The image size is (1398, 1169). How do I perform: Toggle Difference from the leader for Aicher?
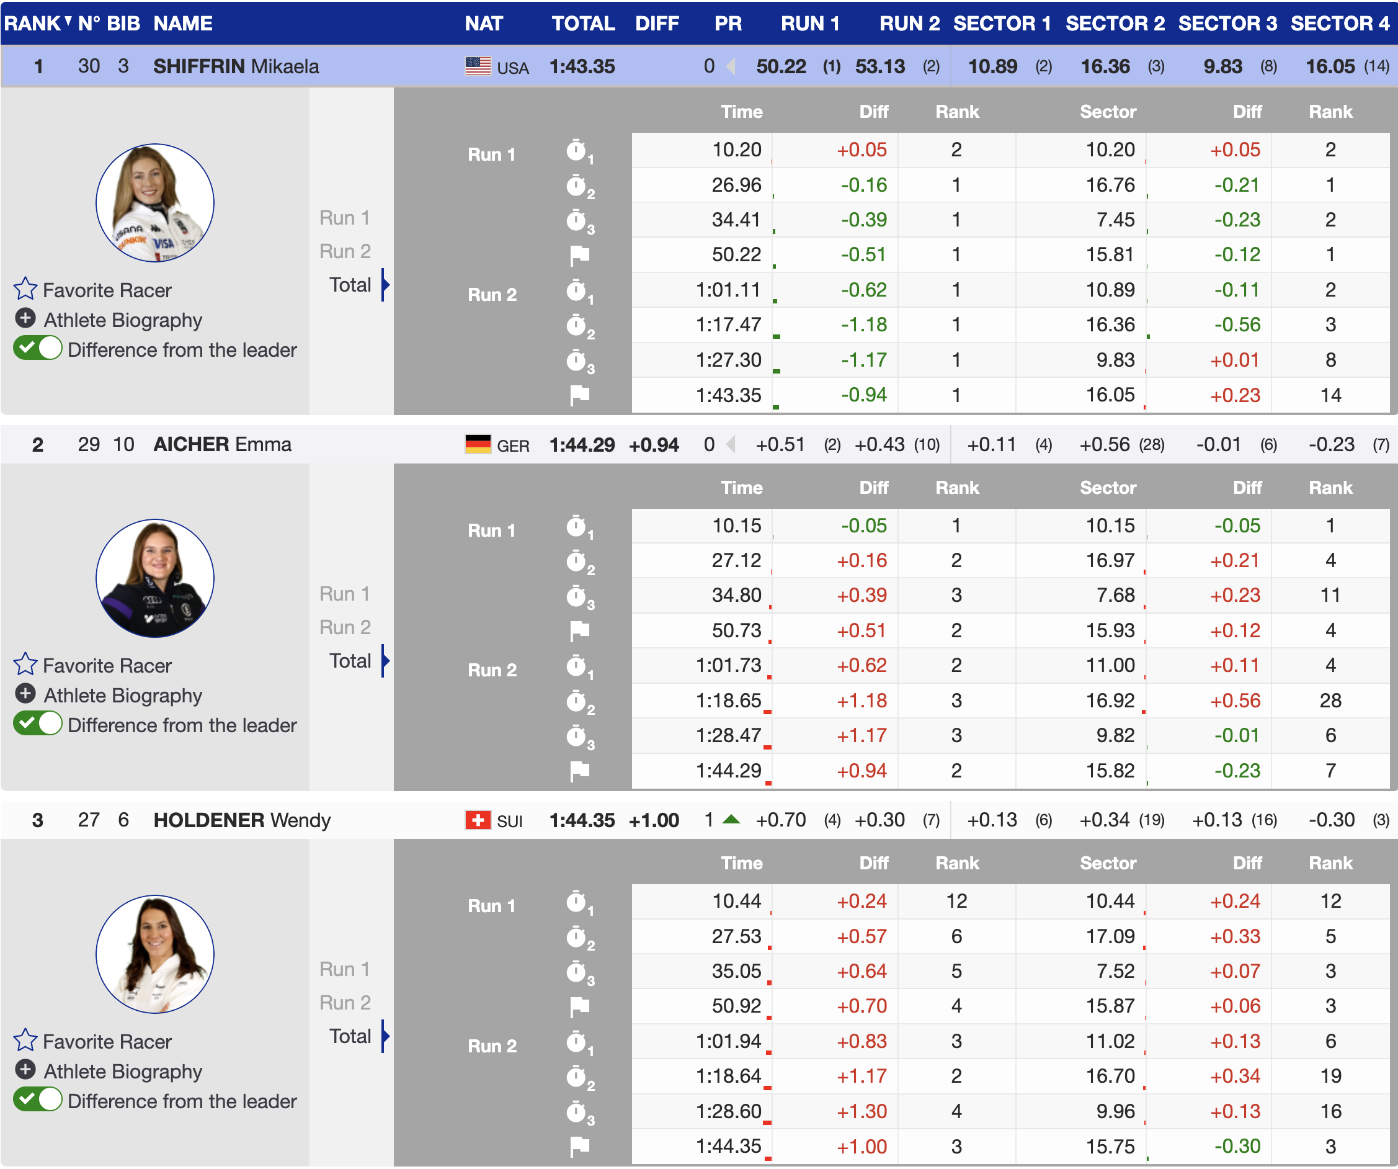[x=38, y=724]
